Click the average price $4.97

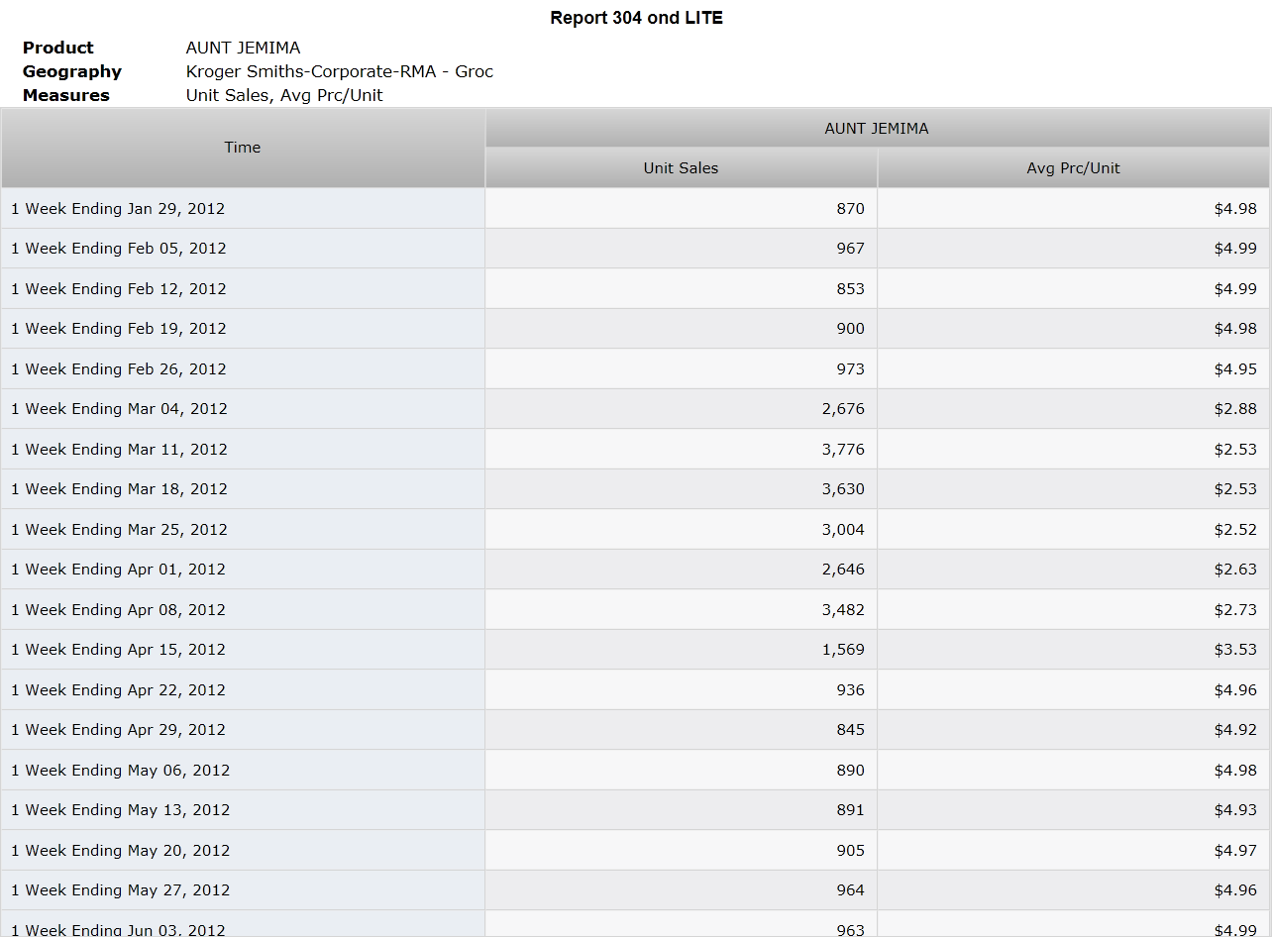click(x=1235, y=851)
